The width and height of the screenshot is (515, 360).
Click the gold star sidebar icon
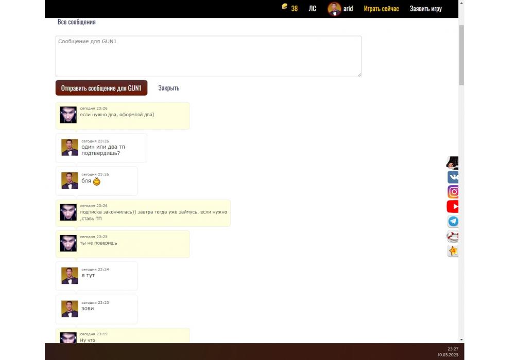coord(453,251)
